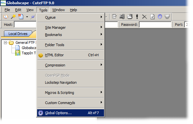Open the Site Manager book icon
The image size is (193, 124).
[x=6, y=17]
